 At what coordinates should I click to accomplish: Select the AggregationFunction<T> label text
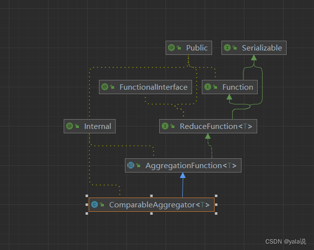(x=191, y=166)
